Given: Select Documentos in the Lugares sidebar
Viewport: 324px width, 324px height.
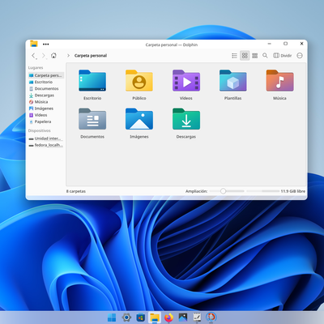Looking at the screenshot, I should tap(45, 88).
